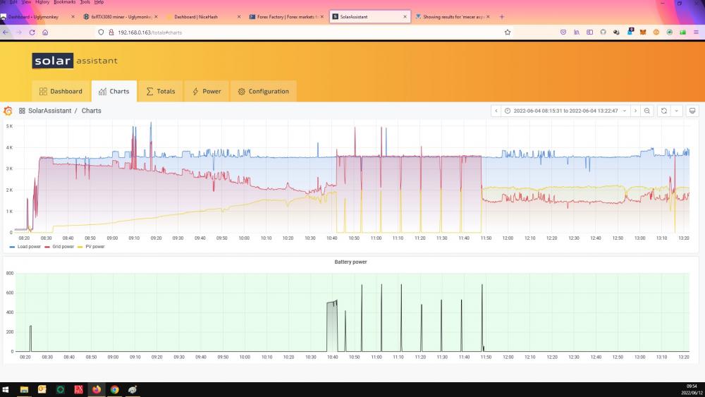
Task: Open a new browser tab
Action: (x=502, y=17)
